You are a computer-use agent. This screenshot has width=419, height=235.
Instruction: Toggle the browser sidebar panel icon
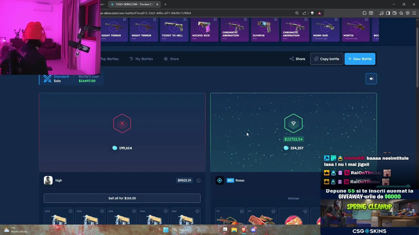(x=388, y=13)
